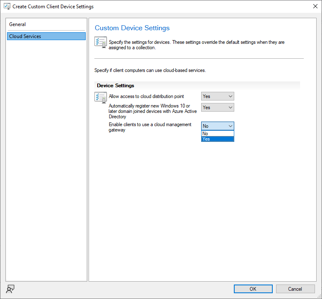
Task: Click the Custom Device Settings heading
Action: pos(132,28)
